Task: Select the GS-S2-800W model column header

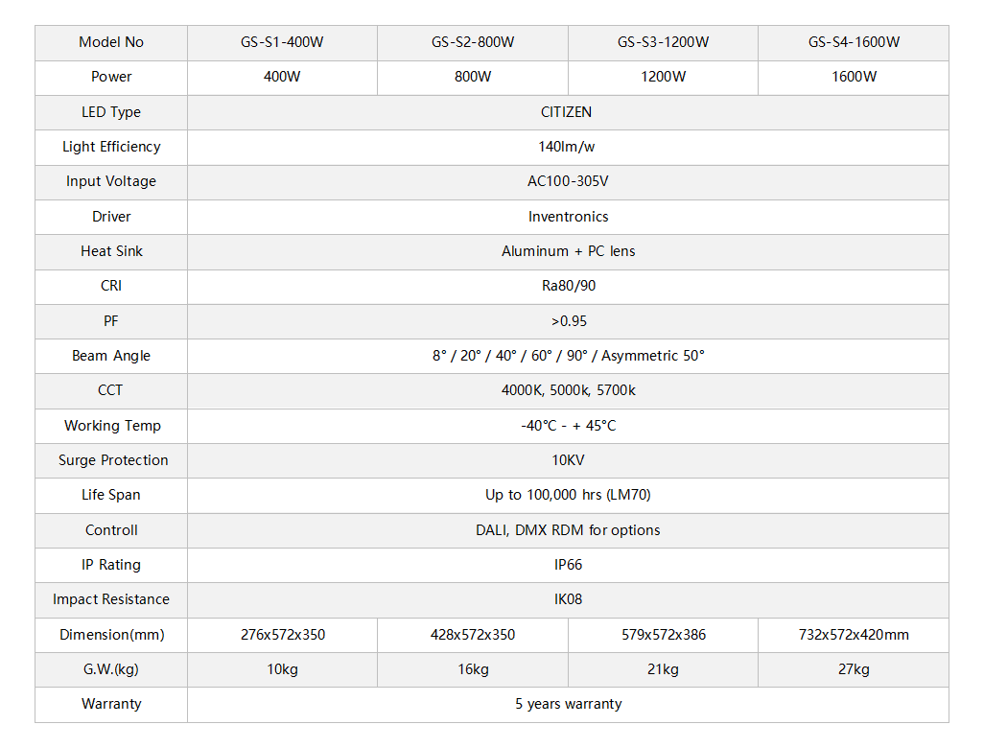Action: (x=473, y=42)
